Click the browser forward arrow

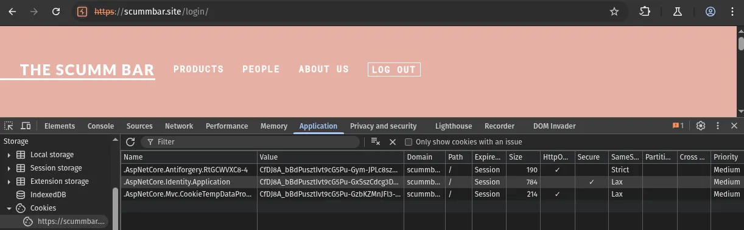[x=34, y=12]
